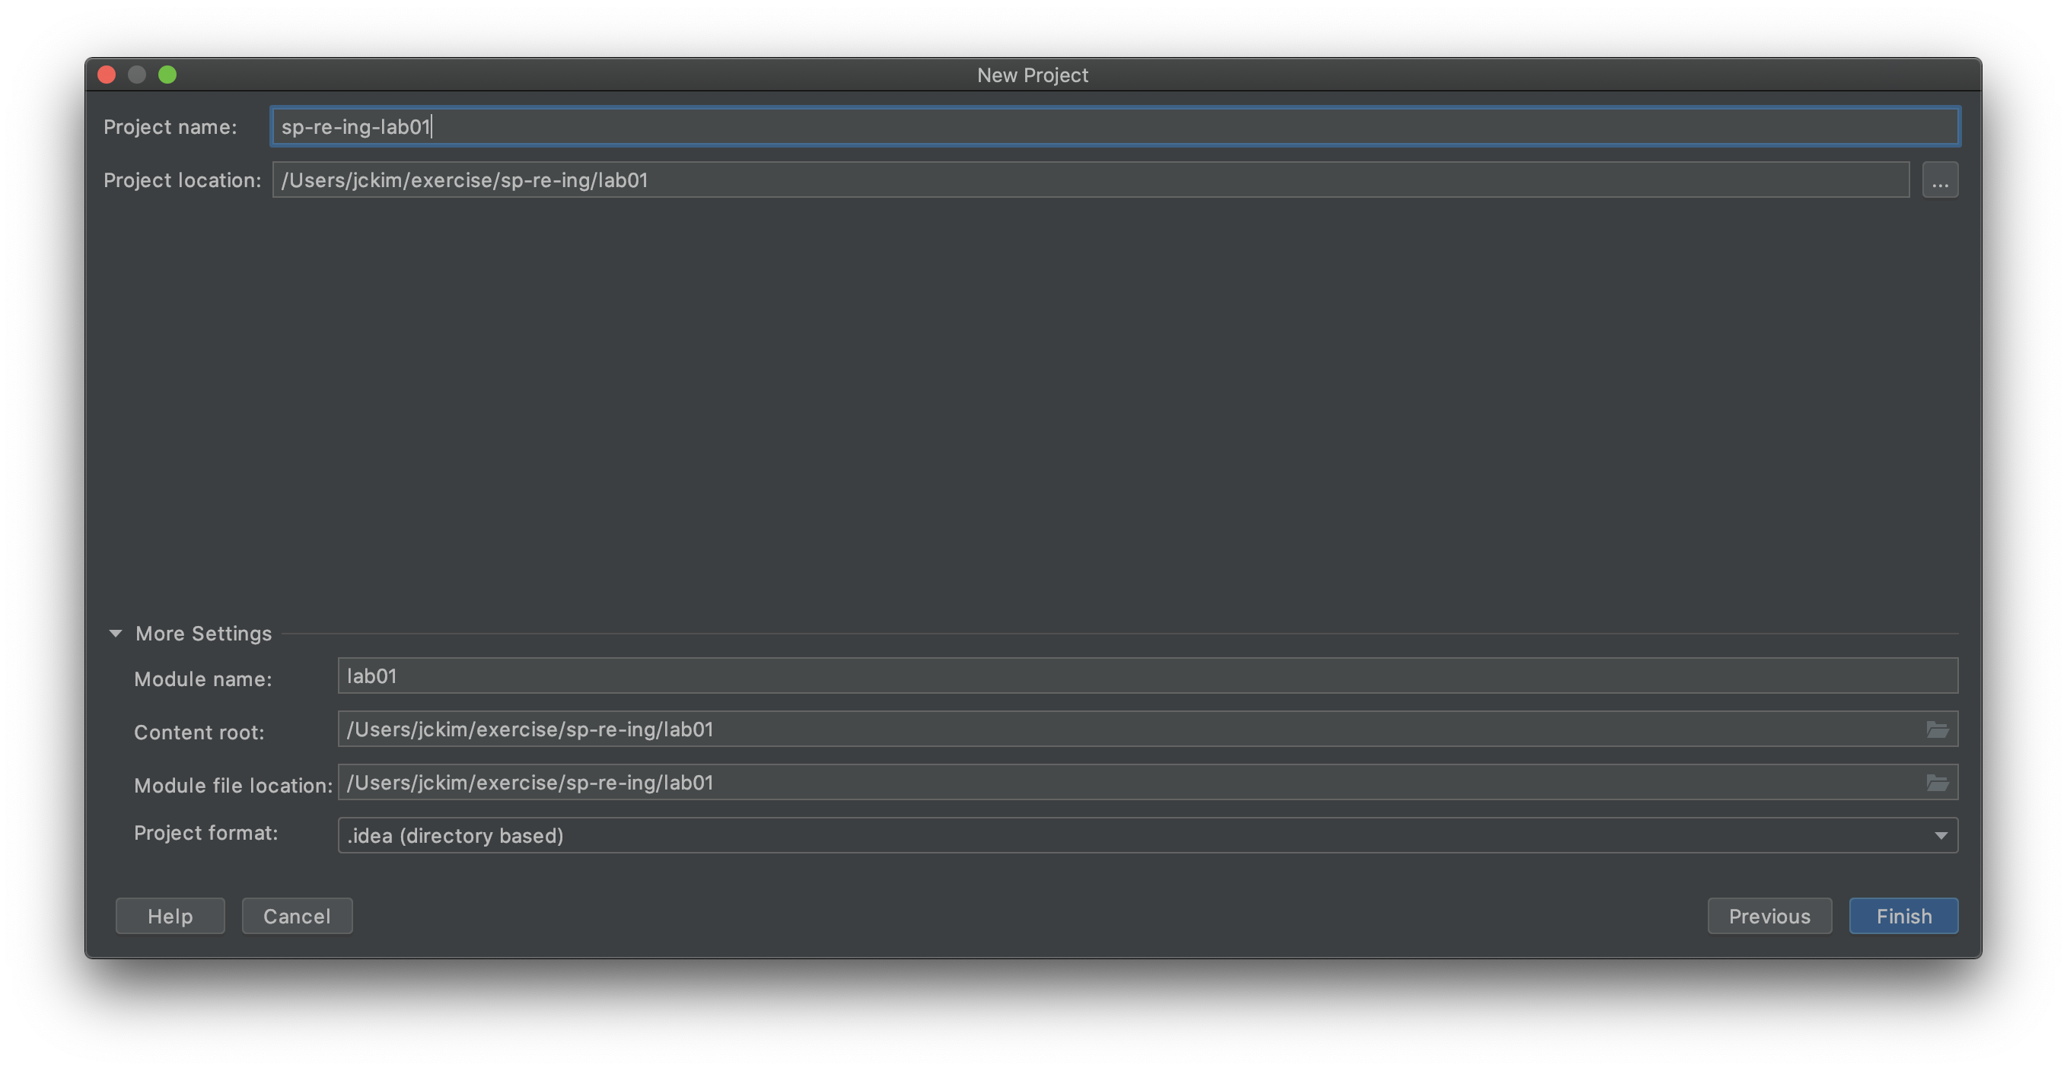Go back with the Previous button
The image size is (2067, 1071).
point(1769,916)
